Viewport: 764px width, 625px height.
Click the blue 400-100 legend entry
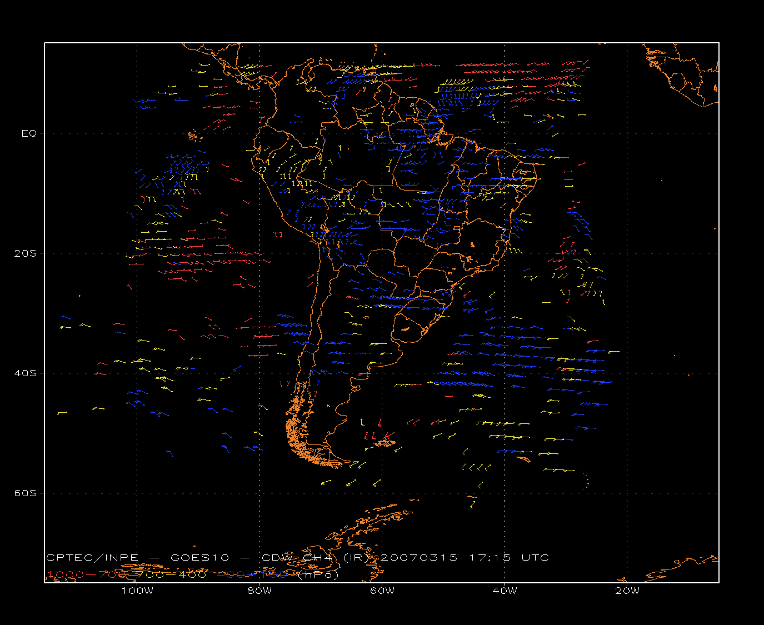click(x=253, y=574)
